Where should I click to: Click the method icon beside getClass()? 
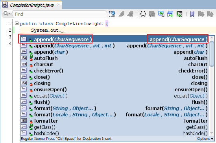24,127
